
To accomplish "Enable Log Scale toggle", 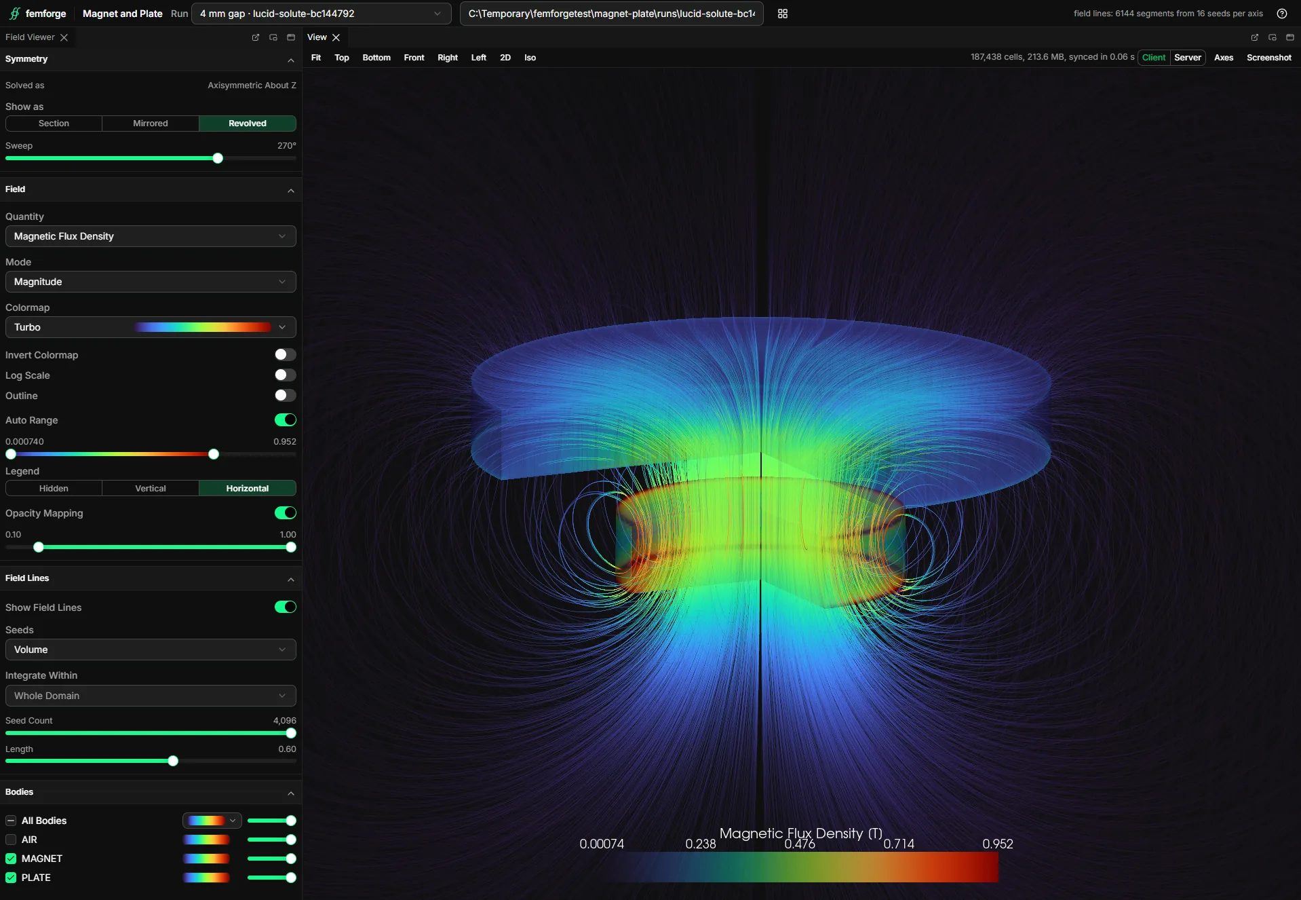I will click(285, 375).
